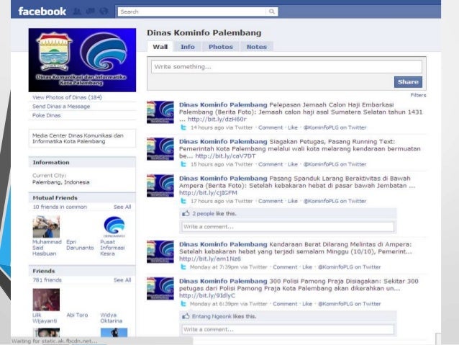
Task: Click Twitter icon on Monday 7:39pm post
Action: pyautogui.click(x=183, y=267)
